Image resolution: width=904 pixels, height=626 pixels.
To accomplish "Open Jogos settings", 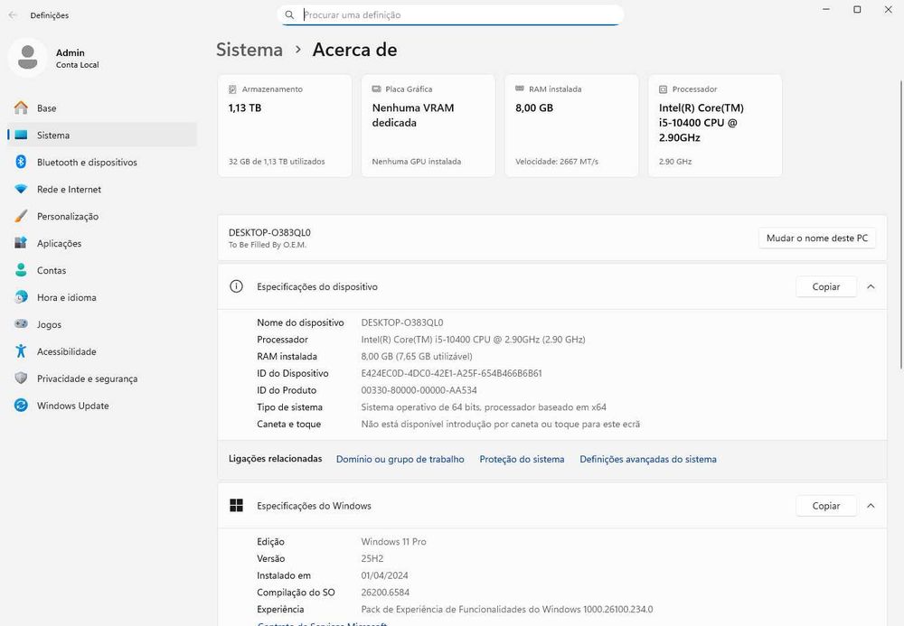I will tap(102, 324).
